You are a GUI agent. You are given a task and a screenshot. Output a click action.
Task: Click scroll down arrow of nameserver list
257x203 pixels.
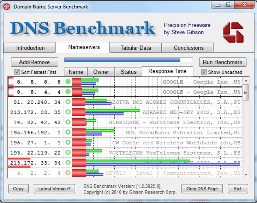(246, 174)
